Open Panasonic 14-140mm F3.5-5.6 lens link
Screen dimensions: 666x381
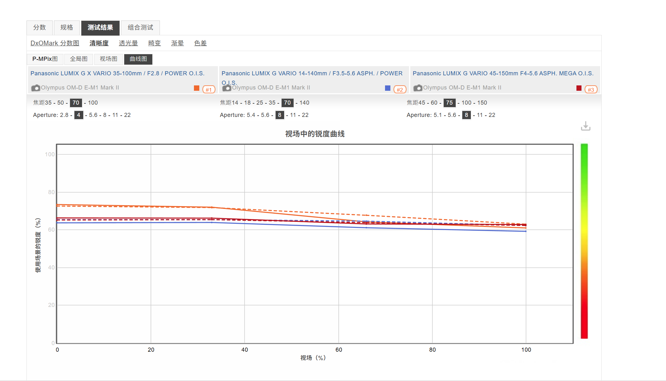(x=312, y=78)
